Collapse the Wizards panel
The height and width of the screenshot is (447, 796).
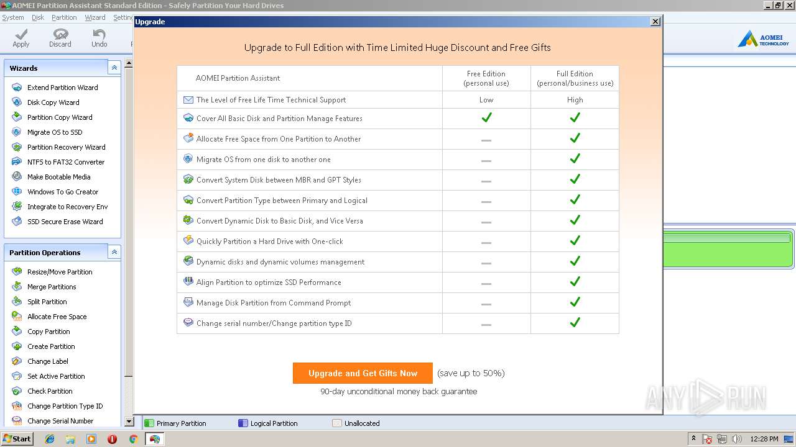[114, 68]
